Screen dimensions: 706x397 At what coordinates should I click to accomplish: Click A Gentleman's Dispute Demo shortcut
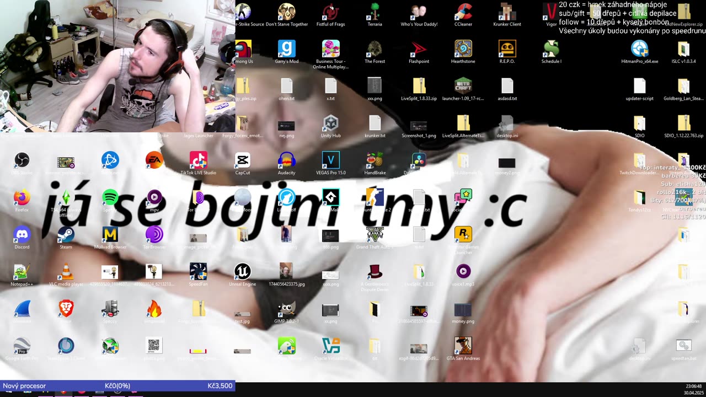tap(375, 277)
